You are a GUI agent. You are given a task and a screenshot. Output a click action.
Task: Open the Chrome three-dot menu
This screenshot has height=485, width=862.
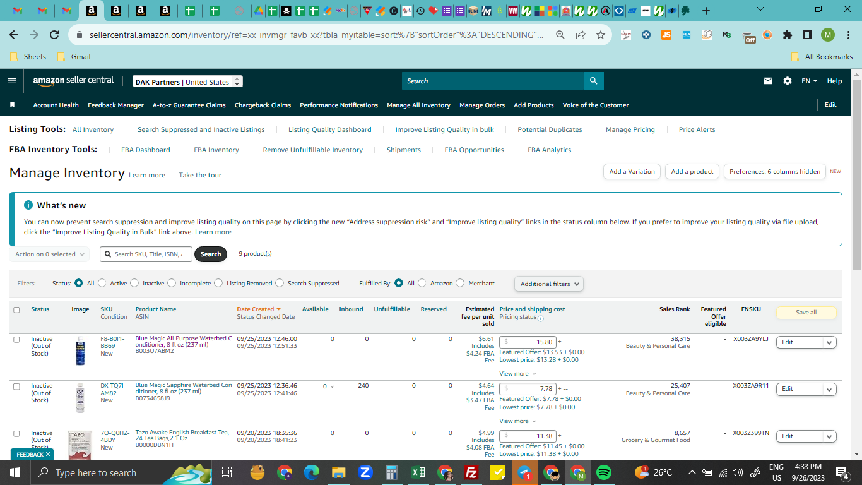click(848, 35)
